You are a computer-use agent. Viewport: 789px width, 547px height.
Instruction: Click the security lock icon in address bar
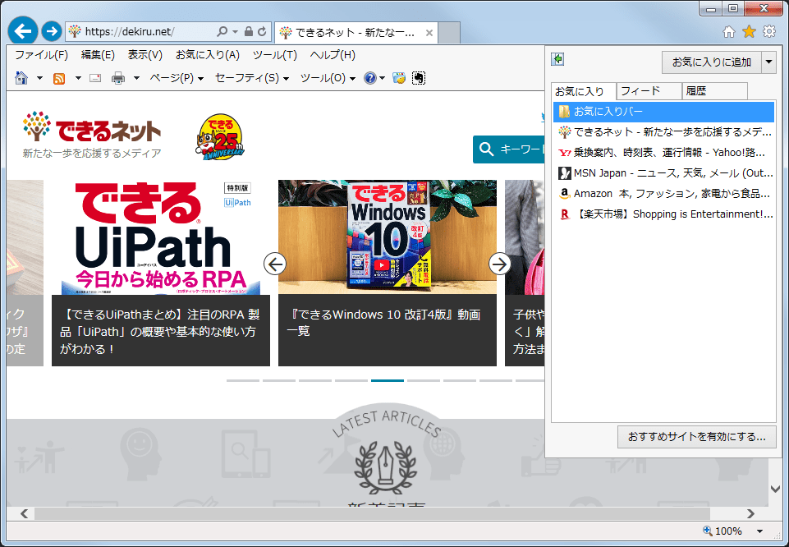tap(248, 32)
